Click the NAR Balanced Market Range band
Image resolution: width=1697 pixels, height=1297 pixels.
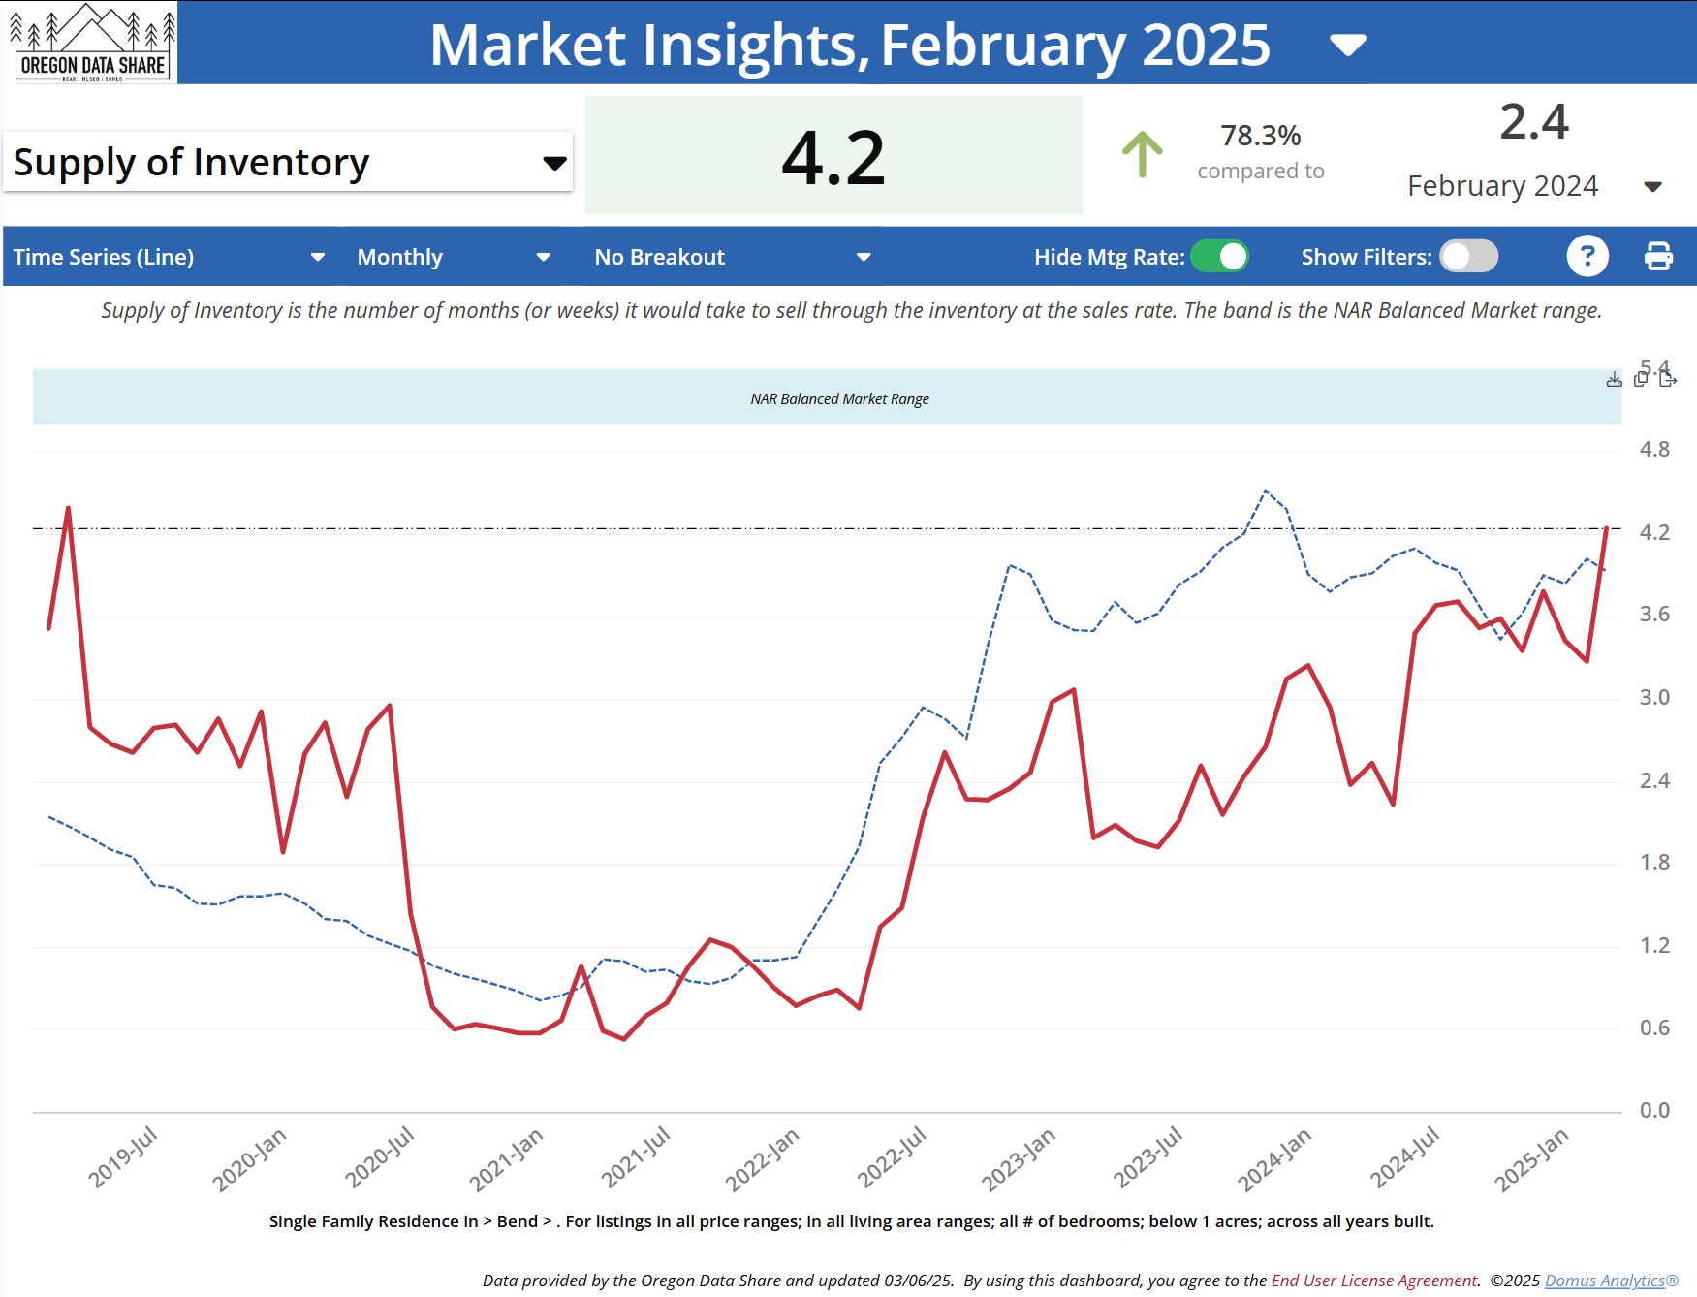click(x=839, y=397)
